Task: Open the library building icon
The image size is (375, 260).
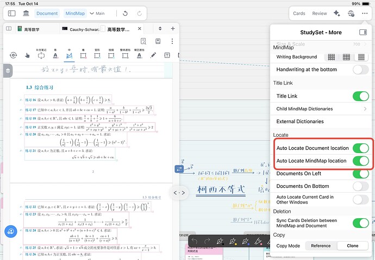Action: coord(26,13)
